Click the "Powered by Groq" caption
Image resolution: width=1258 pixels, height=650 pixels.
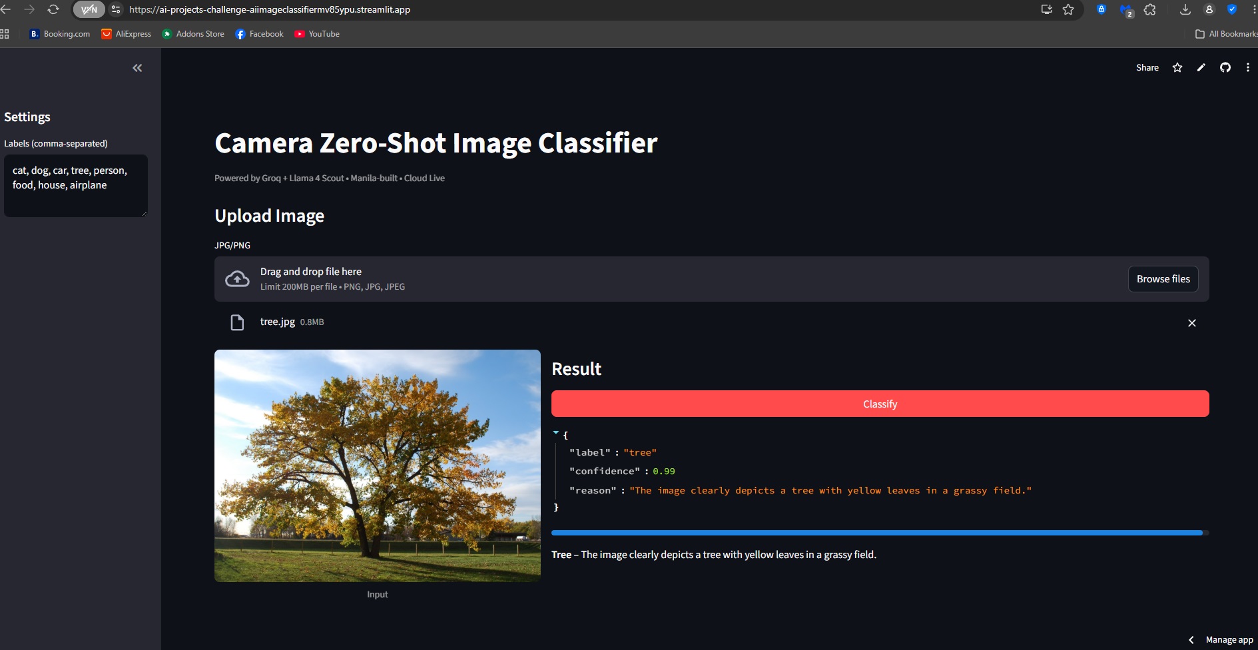330,178
